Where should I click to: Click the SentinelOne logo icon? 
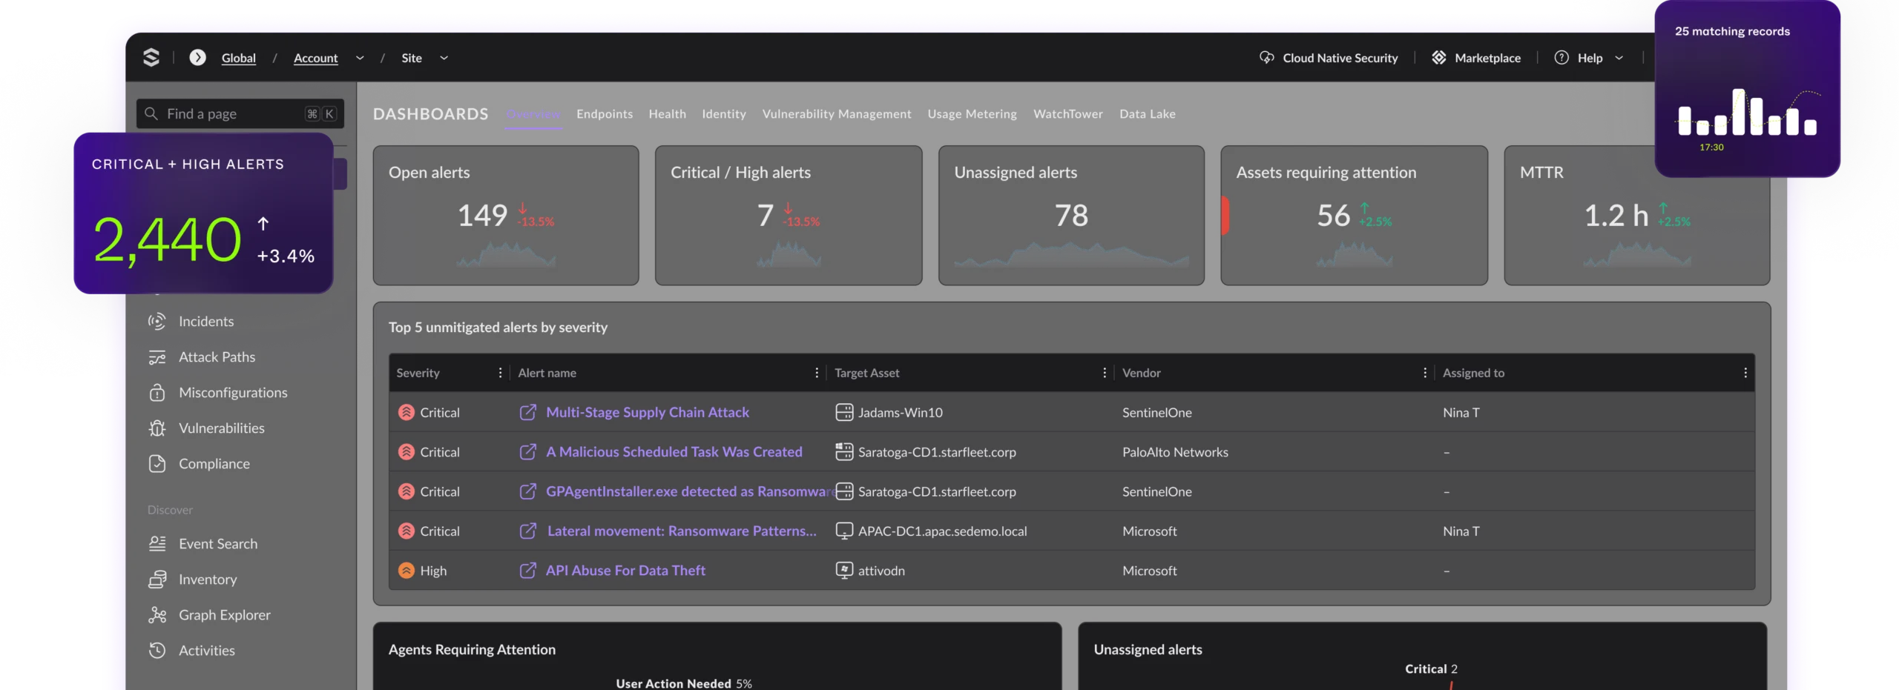click(151, 58)
